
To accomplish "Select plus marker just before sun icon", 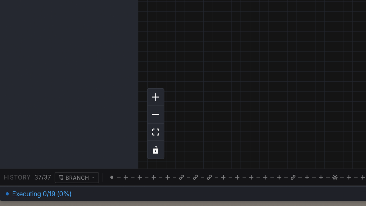I will [x=321, y=177].
